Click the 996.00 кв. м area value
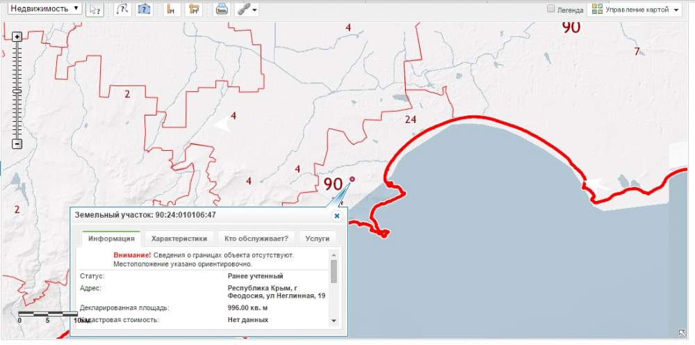Image resolution: width=695 pixels, height=345 pixels. [x=248, y=307]
